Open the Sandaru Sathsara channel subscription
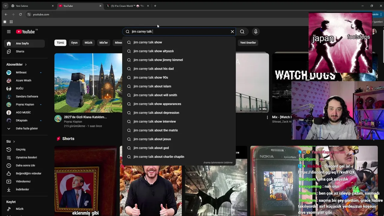This screenshot has height=216, width=384. tap(24, 96)
